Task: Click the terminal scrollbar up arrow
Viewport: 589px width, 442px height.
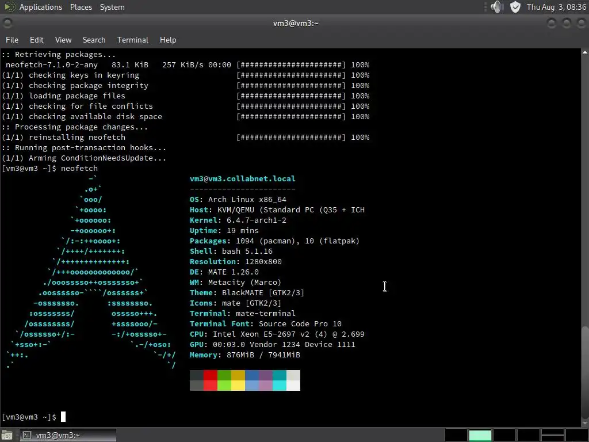Action: pos(585,52)
